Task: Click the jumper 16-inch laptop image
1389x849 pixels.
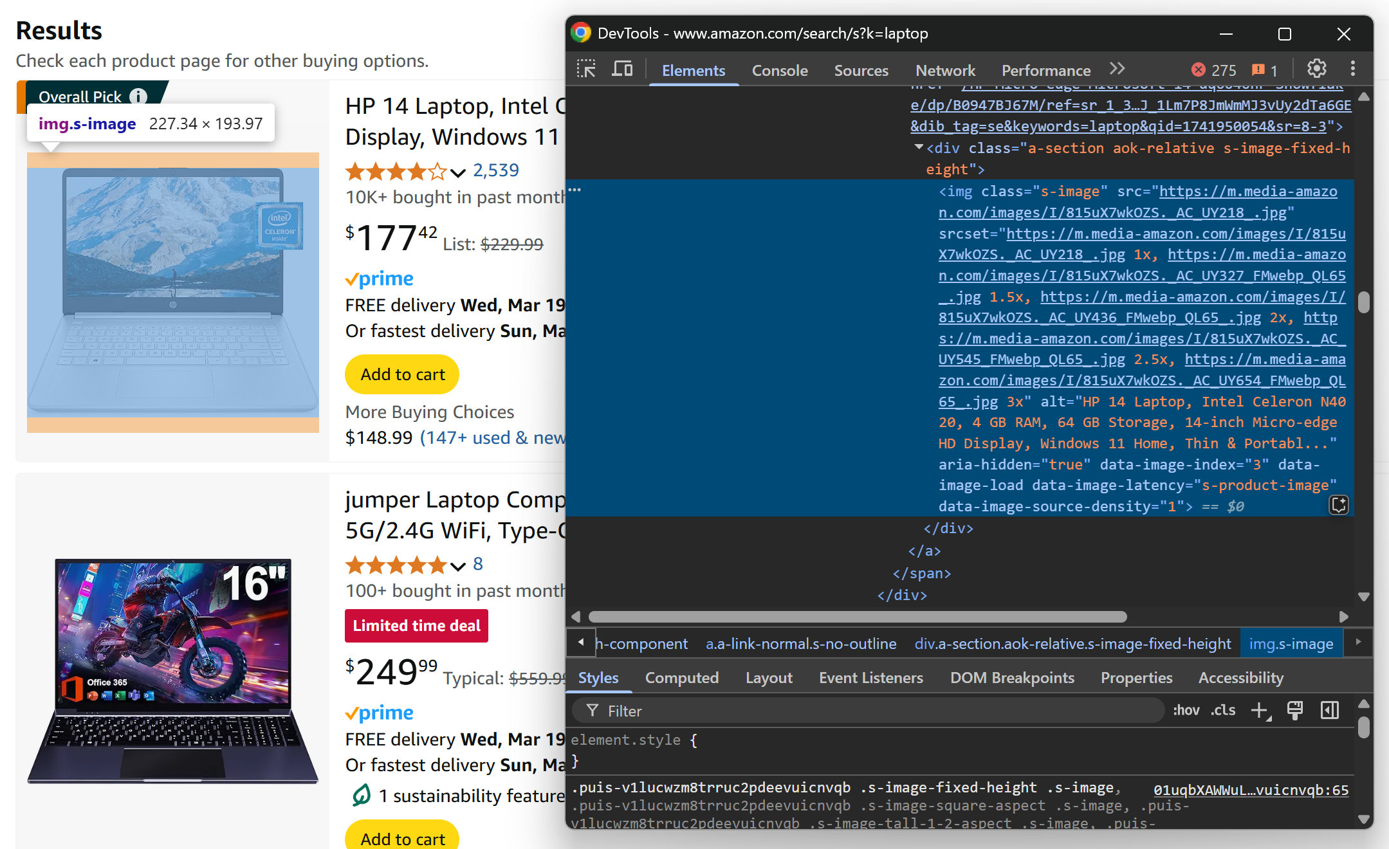Action: (x=173, y=671)
